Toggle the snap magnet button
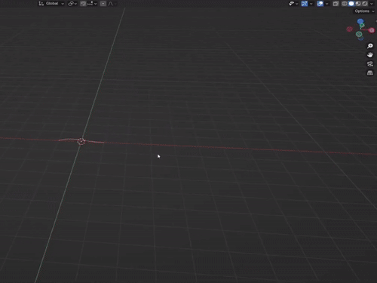Image resolution: width=377 pixels, height=283 pixels. (83, 4)
